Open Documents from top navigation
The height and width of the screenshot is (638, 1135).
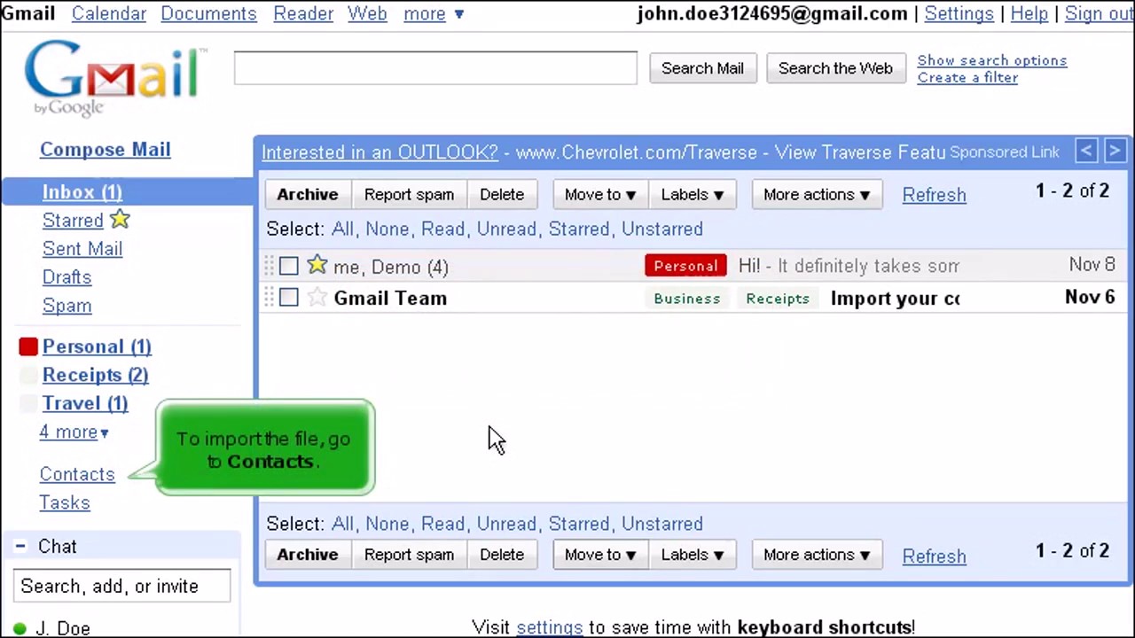pyautogui.click(x=208, y=13)
